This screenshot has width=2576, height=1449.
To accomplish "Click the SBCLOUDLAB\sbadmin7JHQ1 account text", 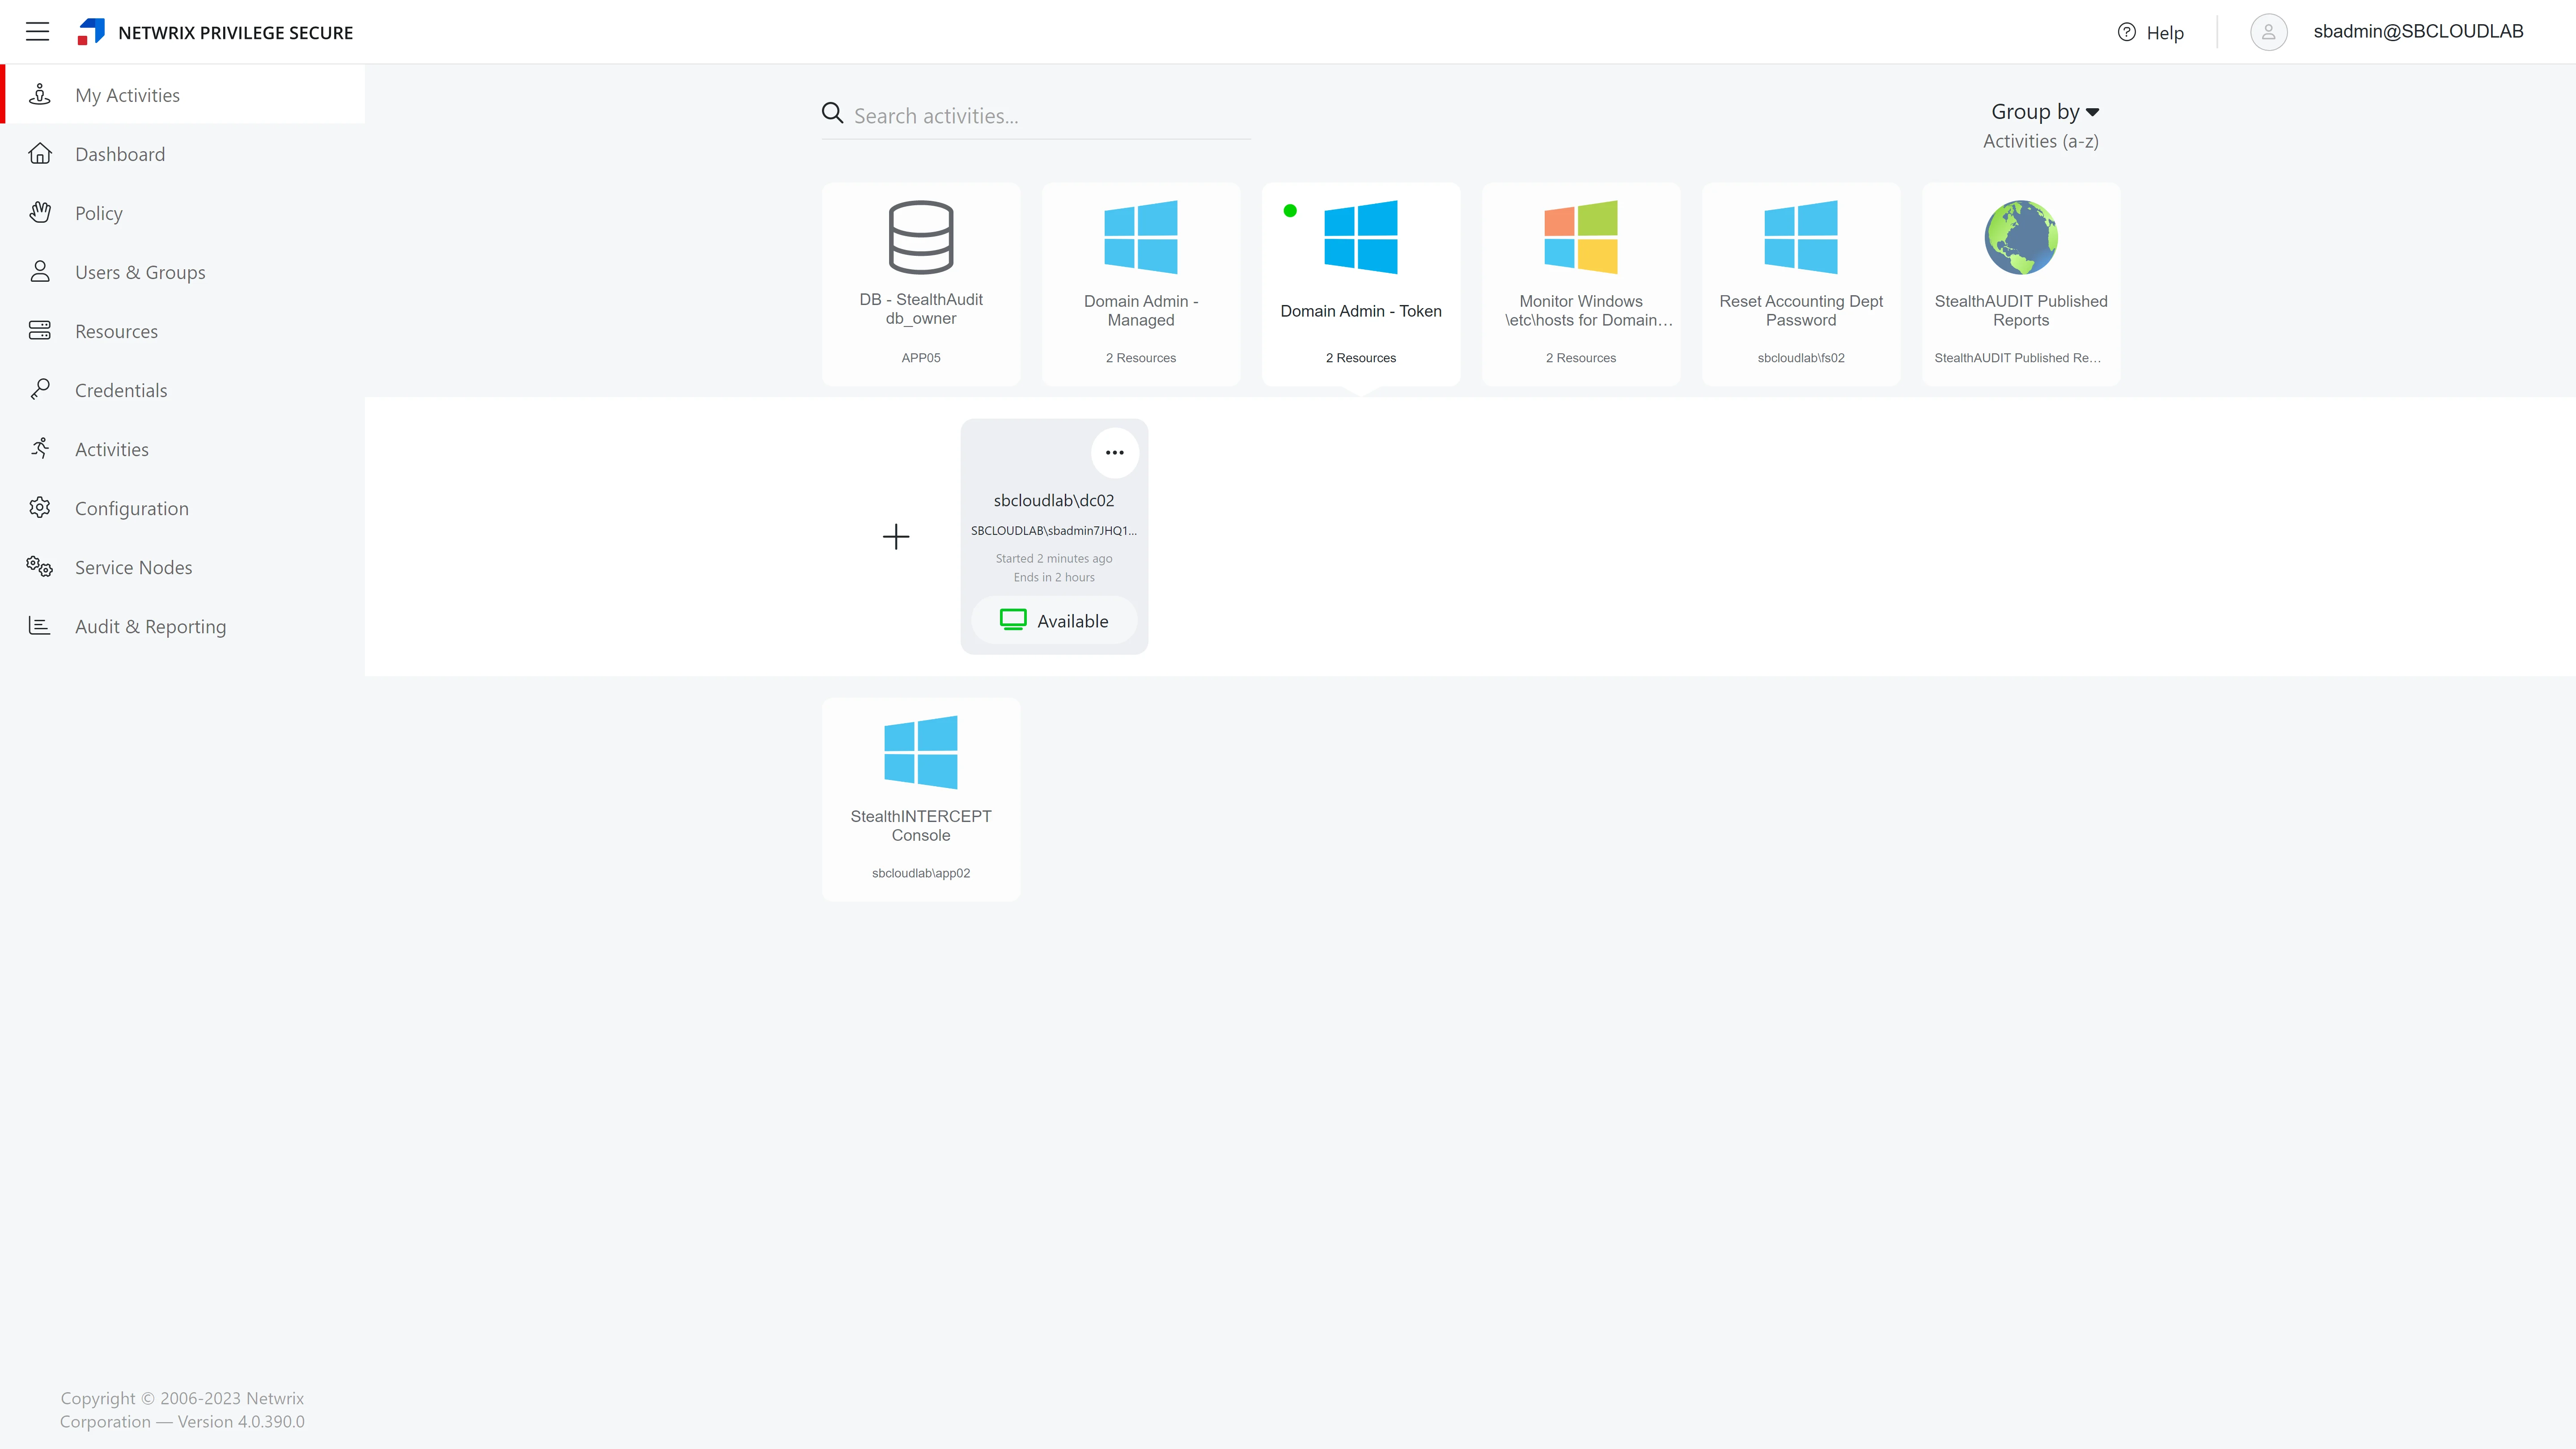I will point(1054,530).
